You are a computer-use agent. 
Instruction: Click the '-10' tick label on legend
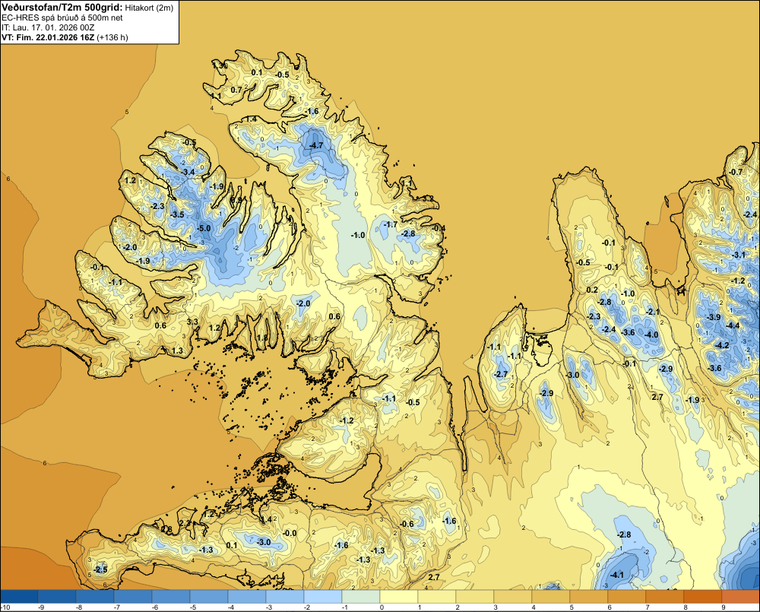[x=5, y=607]
